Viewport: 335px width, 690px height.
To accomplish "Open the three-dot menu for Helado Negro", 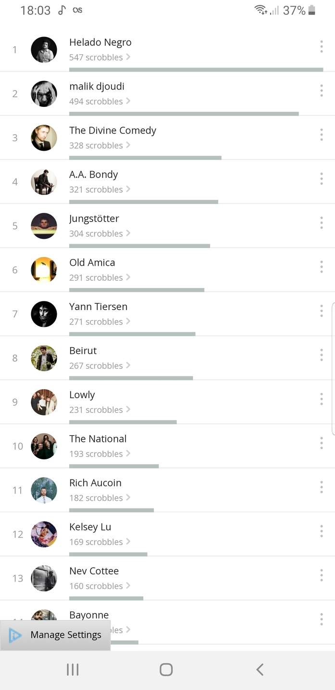I will (x=321, y=47).
